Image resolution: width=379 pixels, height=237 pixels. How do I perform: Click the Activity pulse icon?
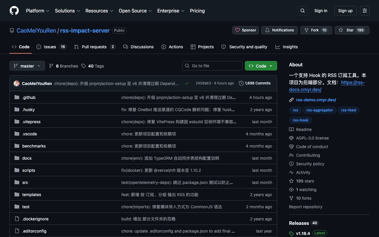pyautogui.click(x=291, y=172)
